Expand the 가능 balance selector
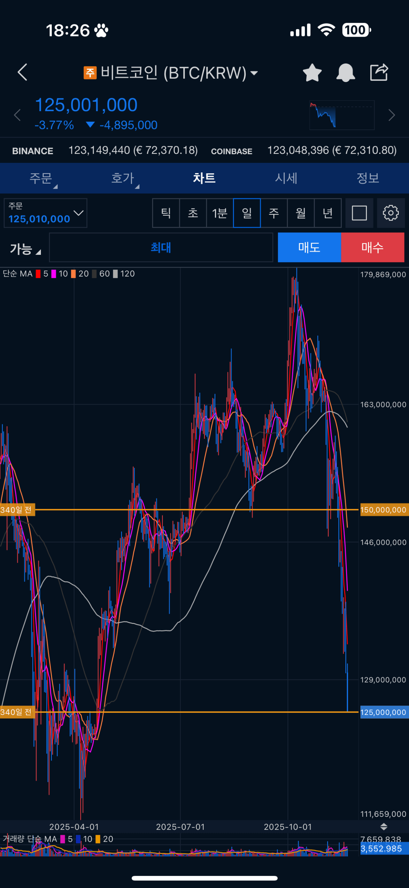The width and height of the screenshot is (409, 888). [25, 248]
